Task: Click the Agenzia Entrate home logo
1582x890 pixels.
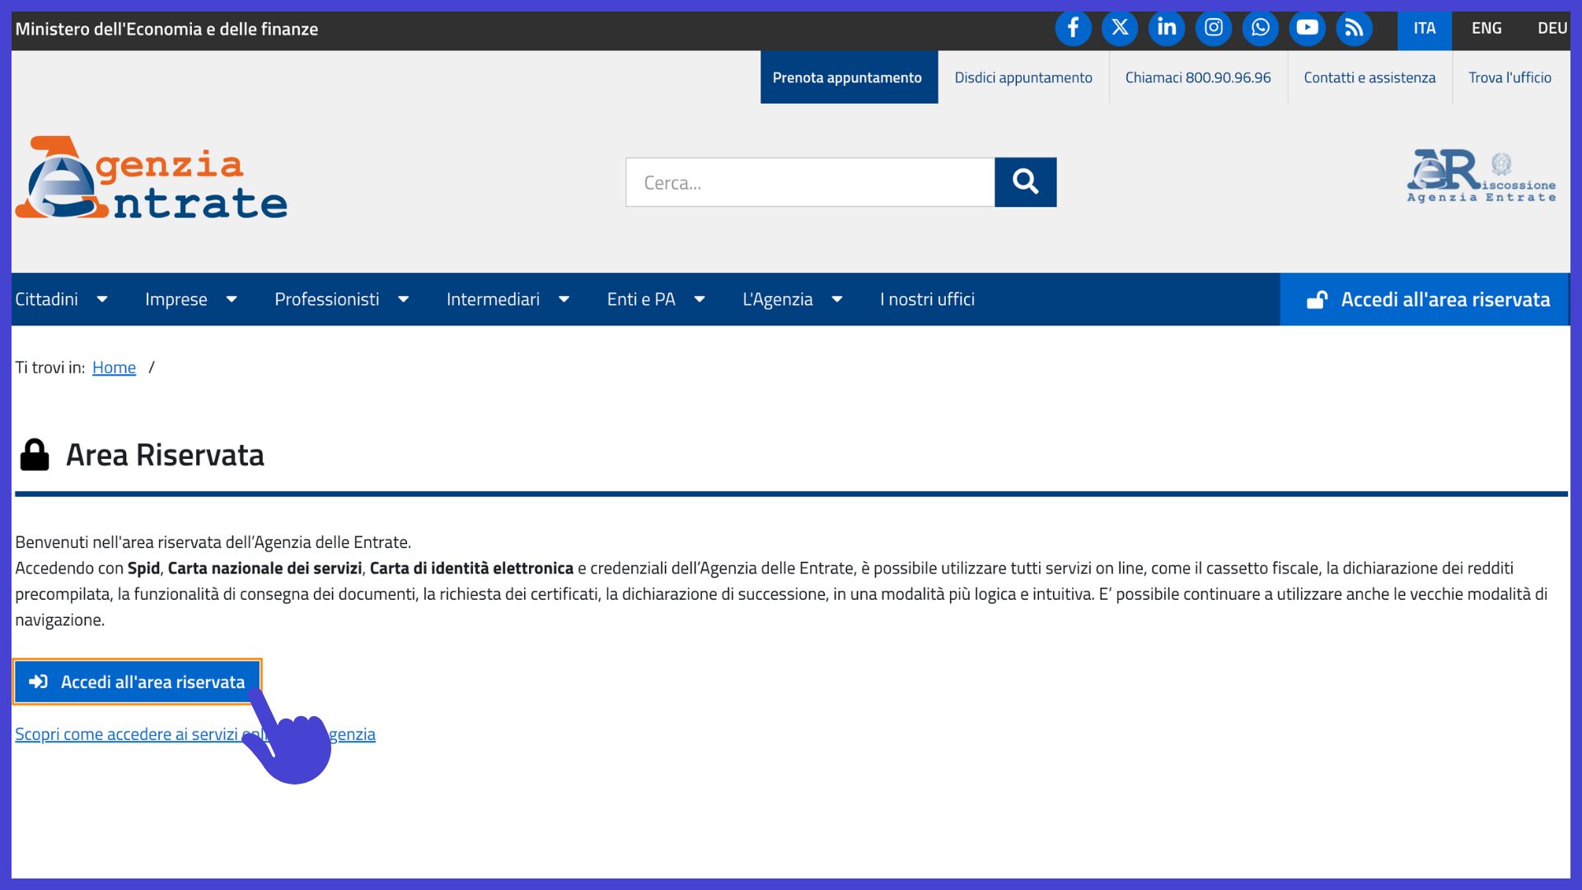Action: 152,178
